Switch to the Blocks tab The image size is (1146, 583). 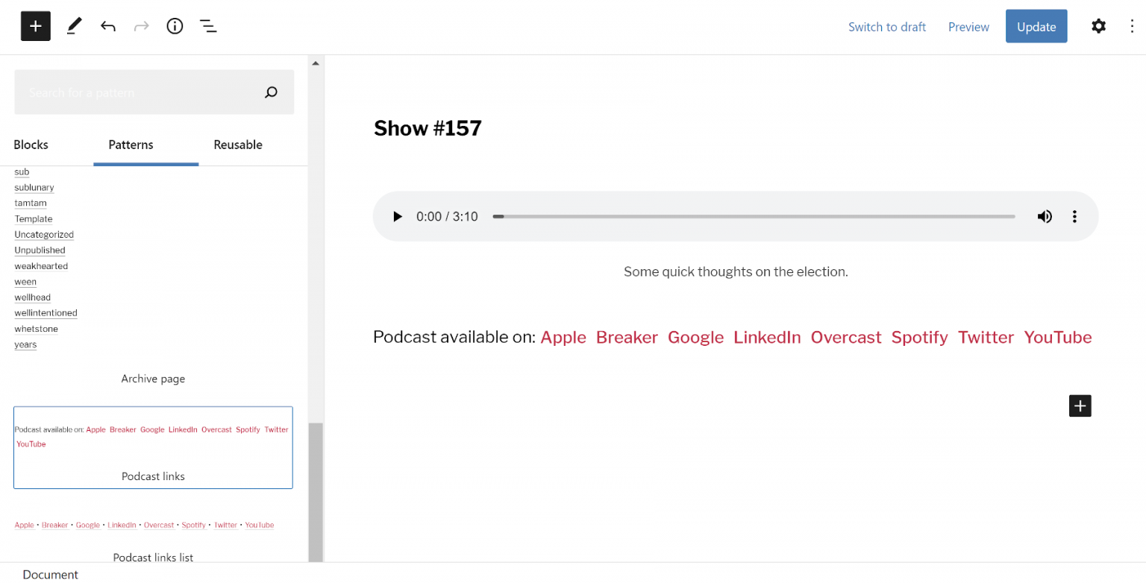pyautogui.click(x=31, y=145)
